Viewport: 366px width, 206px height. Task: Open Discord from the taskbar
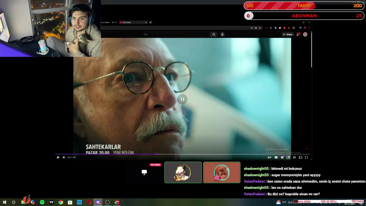tap(98, 202)
